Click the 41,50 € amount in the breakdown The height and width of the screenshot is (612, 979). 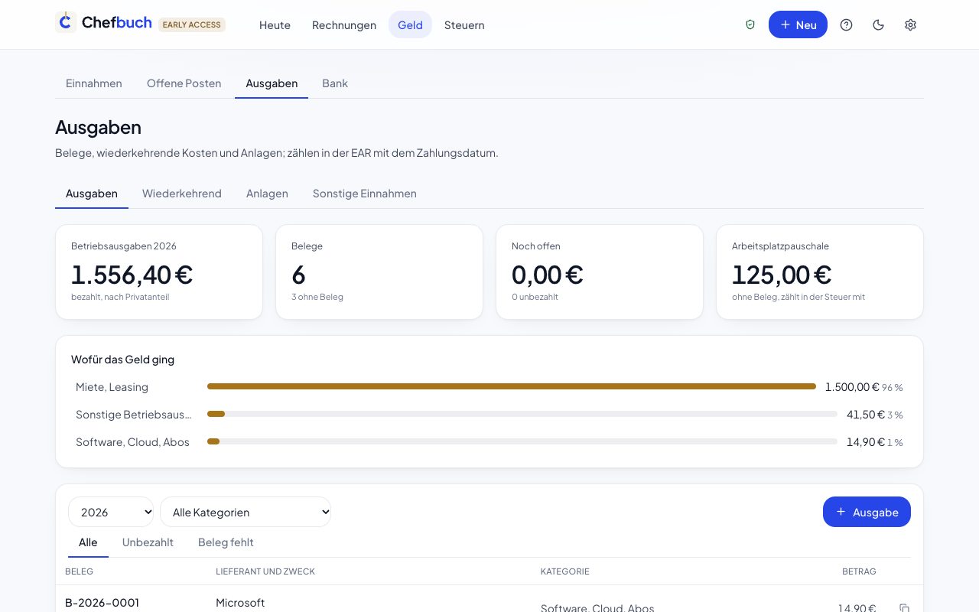coord(865,415)
